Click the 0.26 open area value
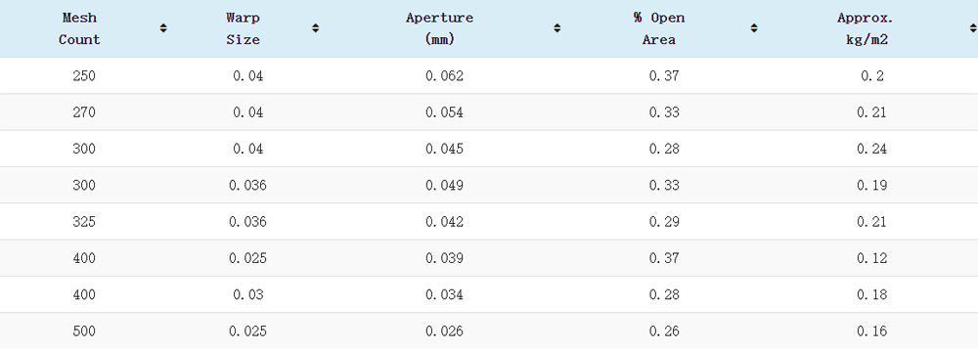Image resolution: width=978 pixels, height=352 pixels. (664, 330)
